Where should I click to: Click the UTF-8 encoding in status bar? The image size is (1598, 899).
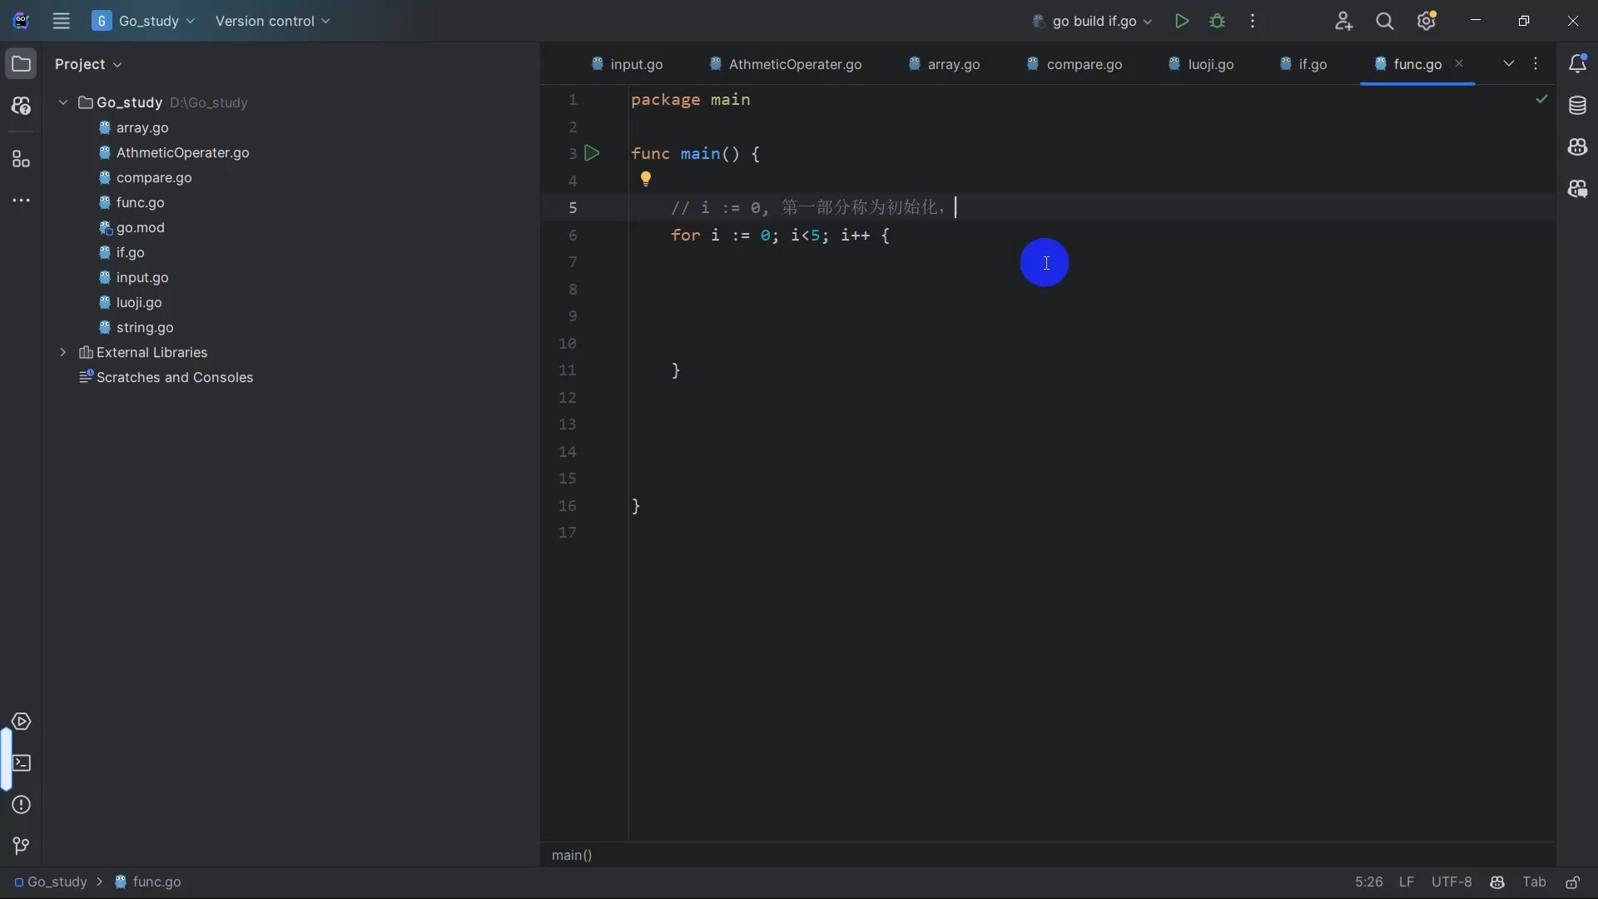tap(1451, 882)
